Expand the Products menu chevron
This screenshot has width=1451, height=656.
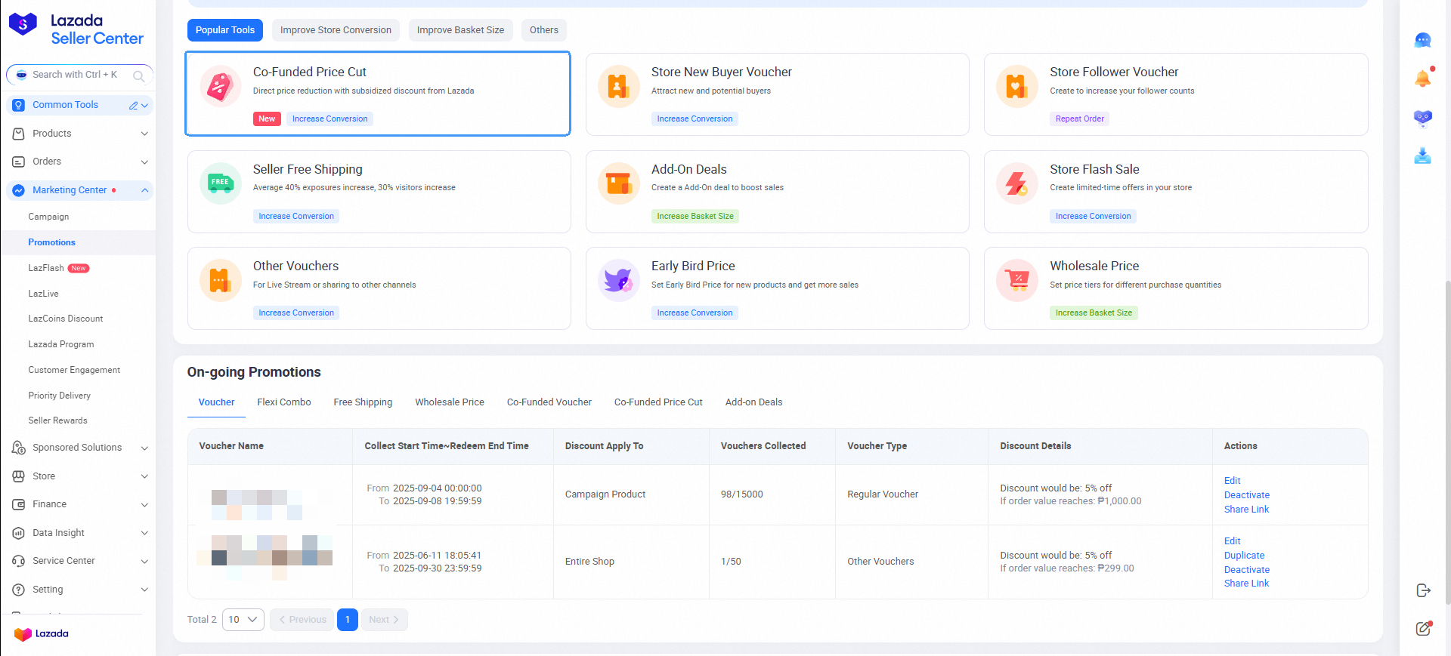[x=144, y=134]
